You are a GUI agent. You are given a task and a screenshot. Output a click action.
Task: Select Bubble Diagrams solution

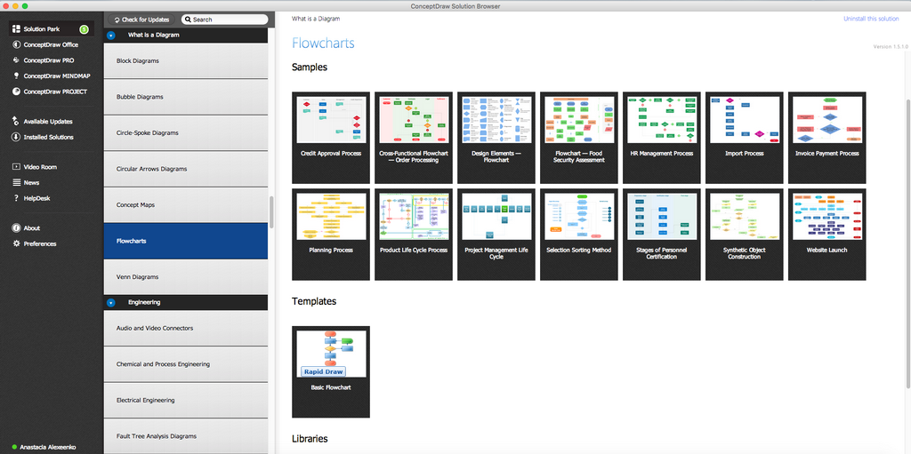pos(186,97)
